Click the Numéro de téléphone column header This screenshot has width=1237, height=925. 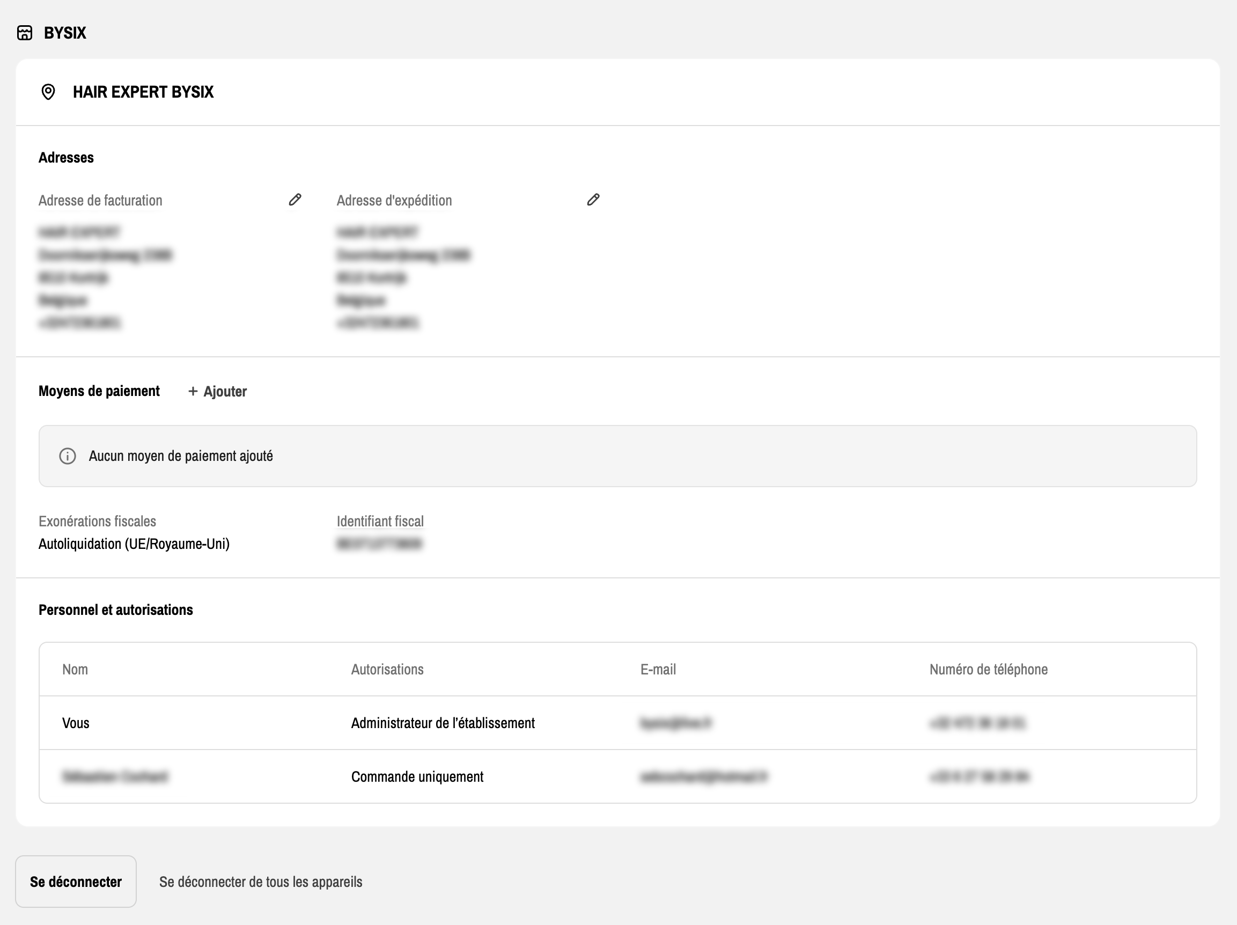pyautogui.click(x=988, y=670)
